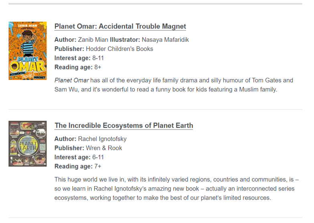
Task: Click the 7+ reading age value
Action: (x=97, y=166)
